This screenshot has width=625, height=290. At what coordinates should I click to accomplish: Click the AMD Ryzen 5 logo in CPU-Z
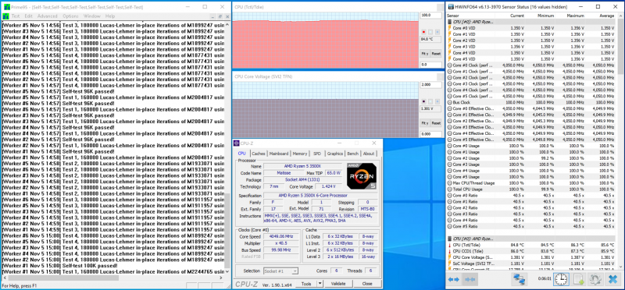361,176
